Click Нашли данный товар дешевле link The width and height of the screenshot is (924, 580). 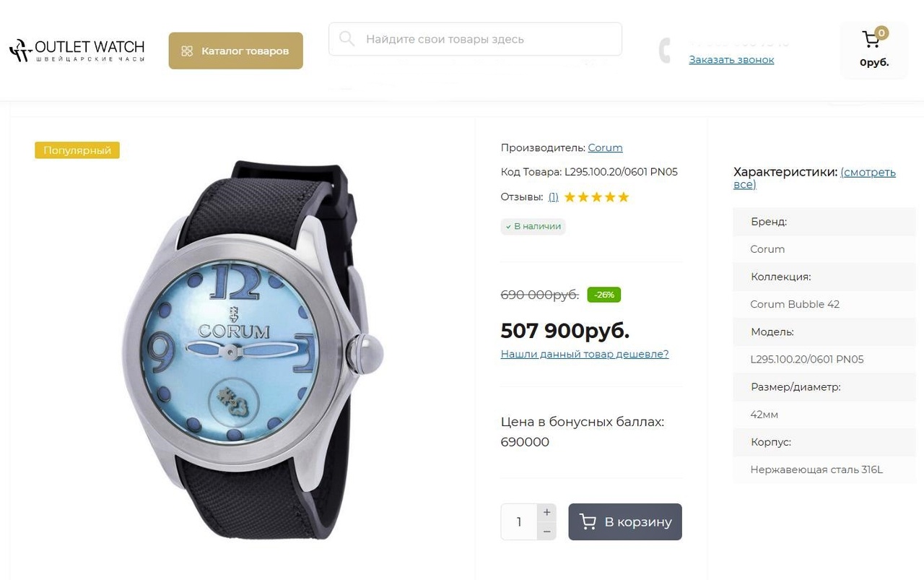point(585,354)
